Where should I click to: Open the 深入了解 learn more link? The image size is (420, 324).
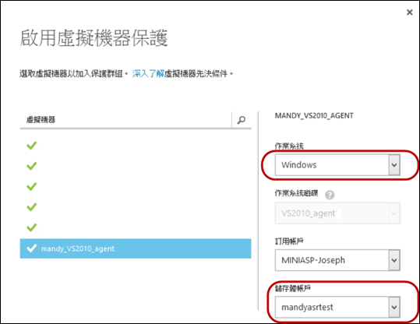click(x=148, y=73)
